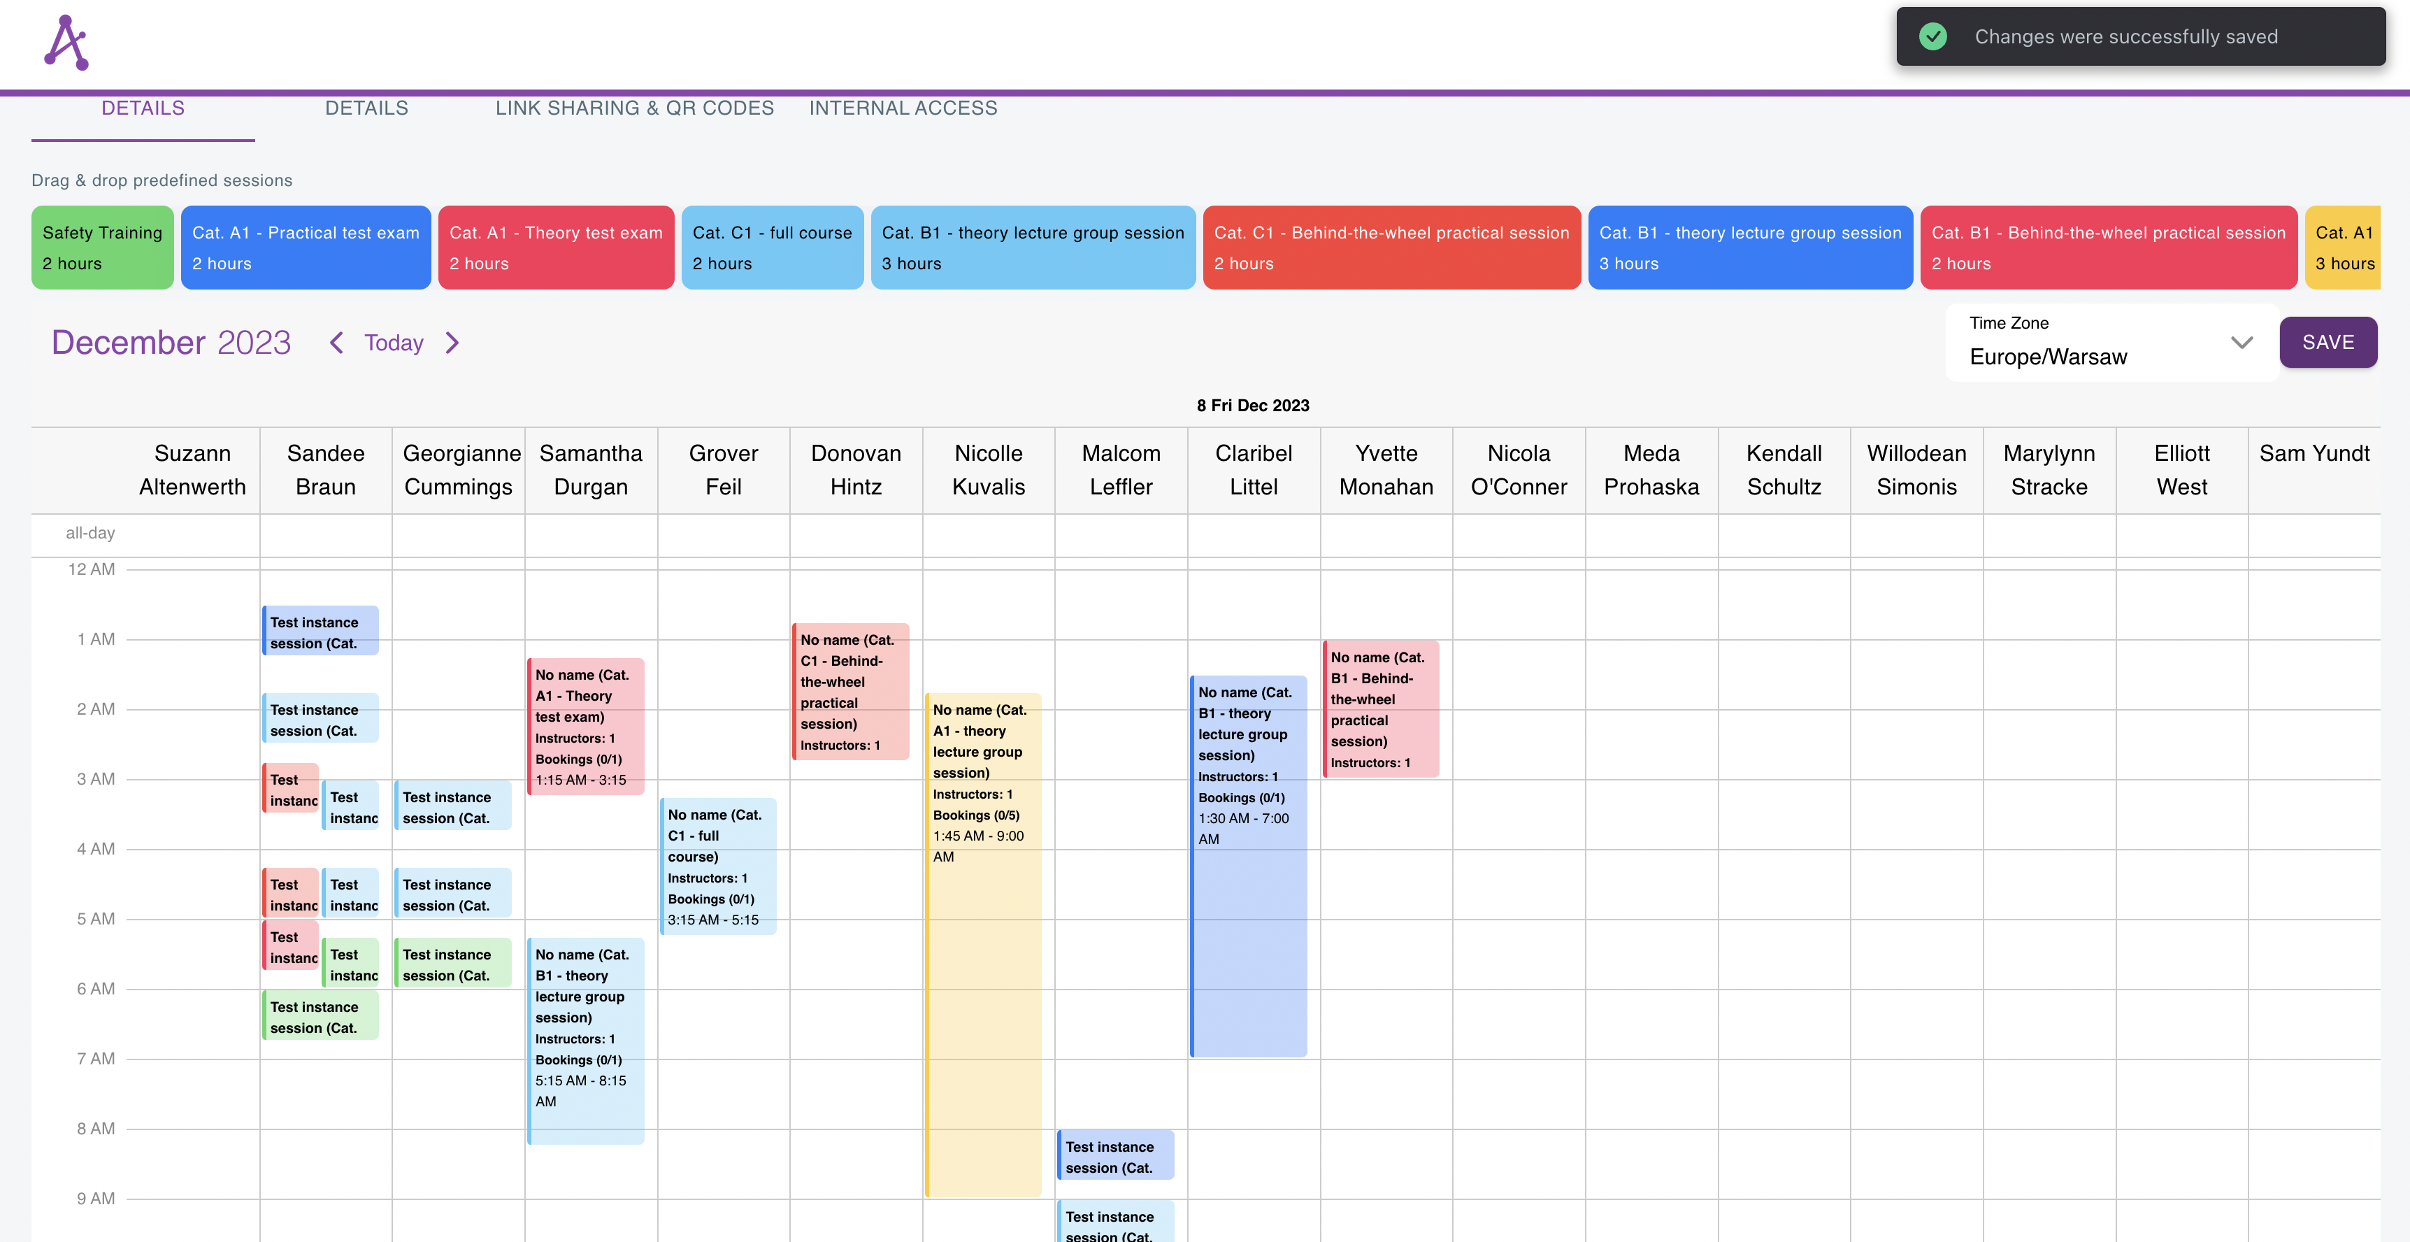
Task: Switch to the LINK SHARING & QR CODES tab
Action: [x=634, y=108]
